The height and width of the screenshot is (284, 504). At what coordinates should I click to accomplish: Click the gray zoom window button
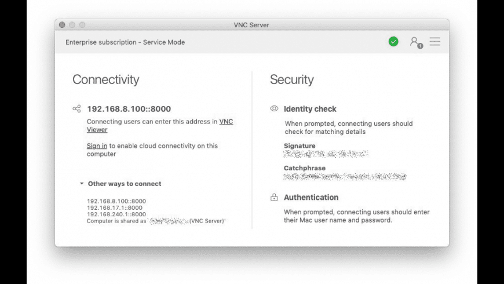[x=82, y=25]
